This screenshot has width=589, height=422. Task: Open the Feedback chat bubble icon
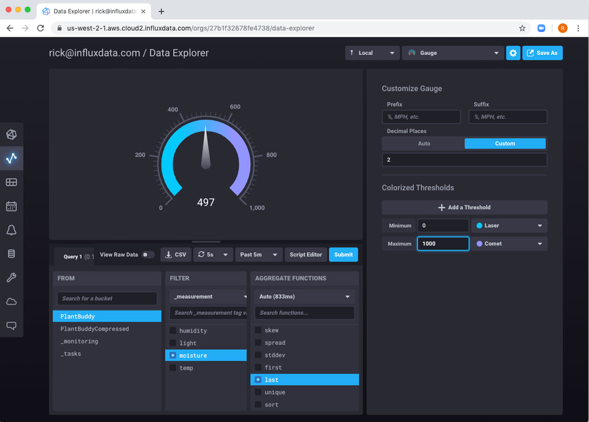11,325
